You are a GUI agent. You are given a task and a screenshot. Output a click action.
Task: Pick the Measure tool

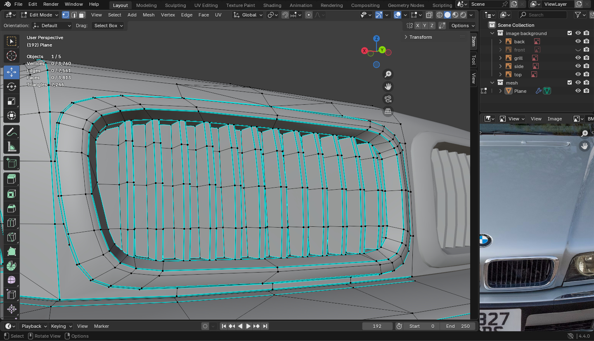(12, 147)
